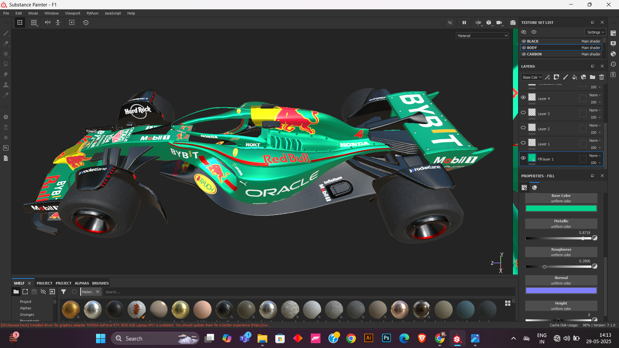The image size is (619, 348).
Task: Open Layer 1 blend mode dropdown
Action: coord(595,140)
